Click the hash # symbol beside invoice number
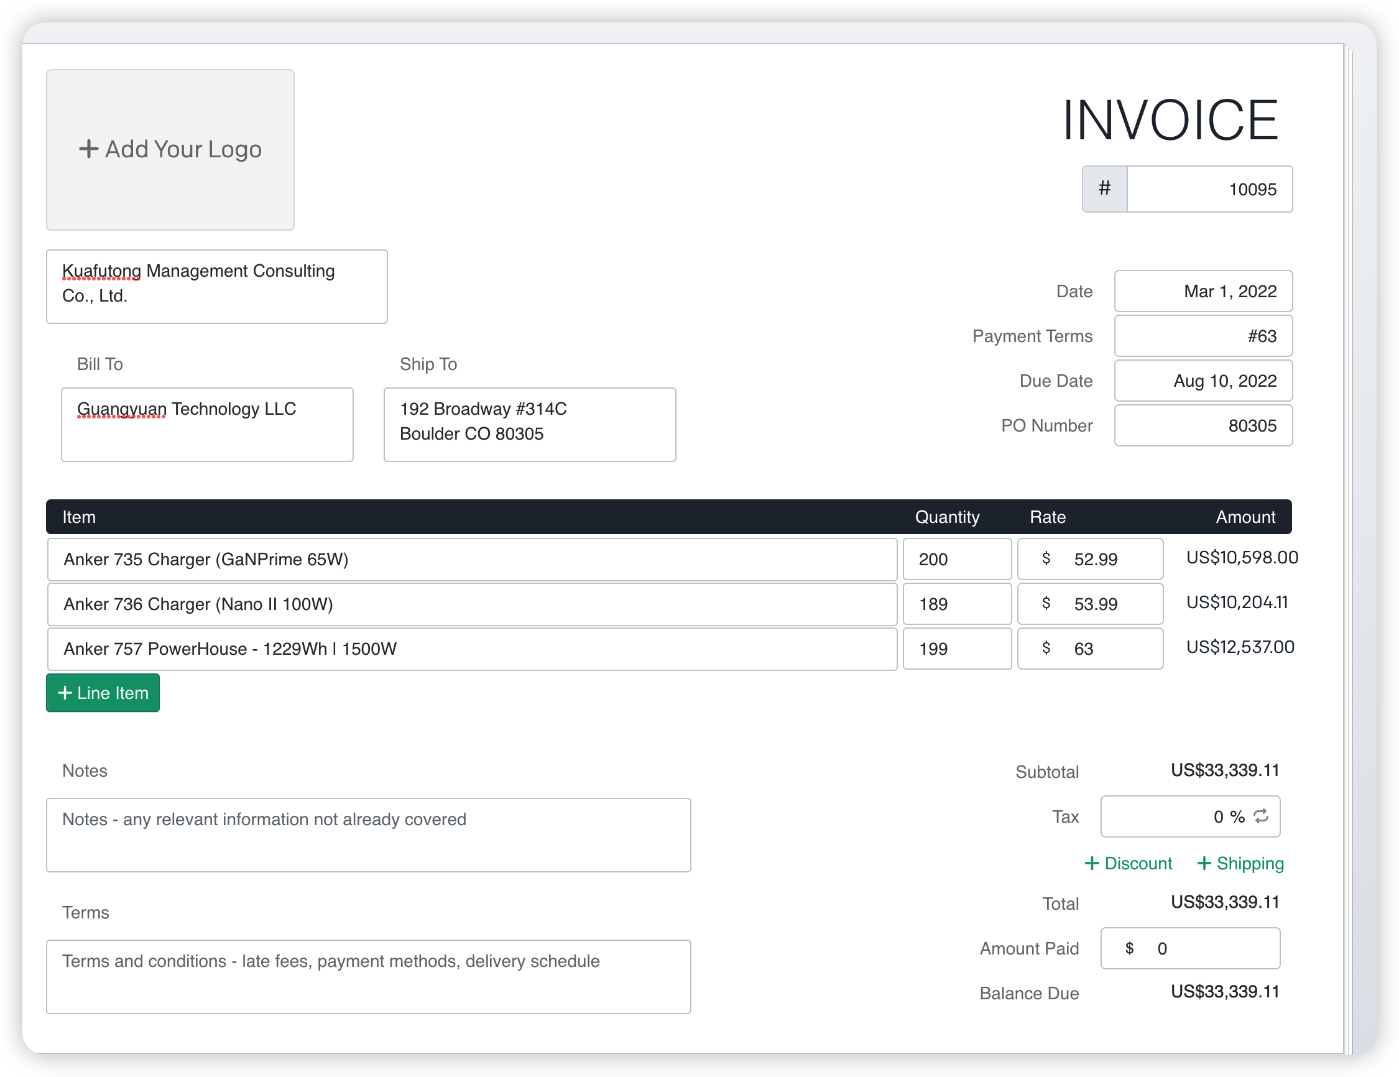This screenshot has height=1077, width=1399. 1105,188
